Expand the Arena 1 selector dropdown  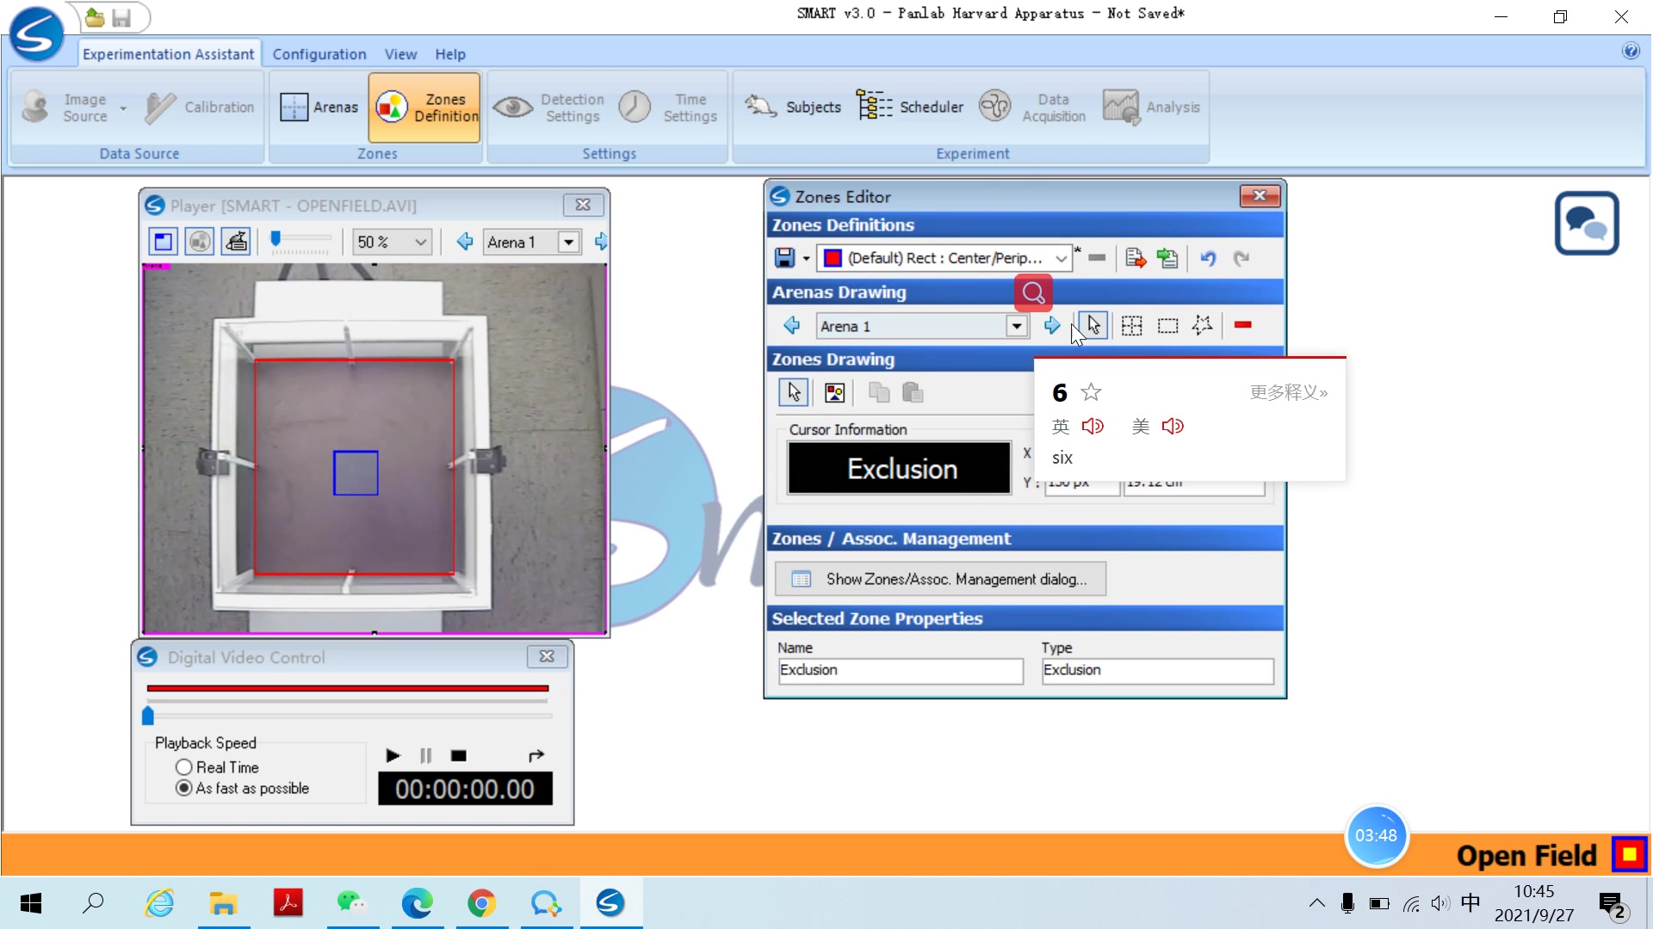tap(1016, 325)
